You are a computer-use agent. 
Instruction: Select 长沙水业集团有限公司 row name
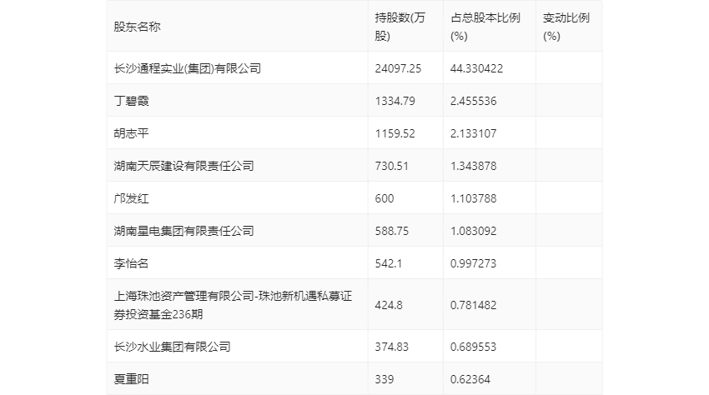tap(173, 347)
